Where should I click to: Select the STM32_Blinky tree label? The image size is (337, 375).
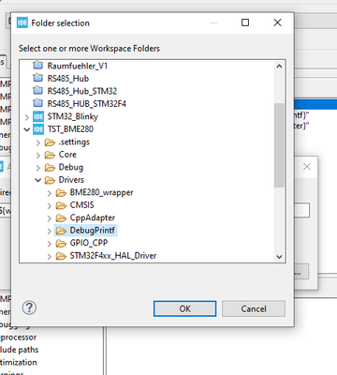[73, 116]
